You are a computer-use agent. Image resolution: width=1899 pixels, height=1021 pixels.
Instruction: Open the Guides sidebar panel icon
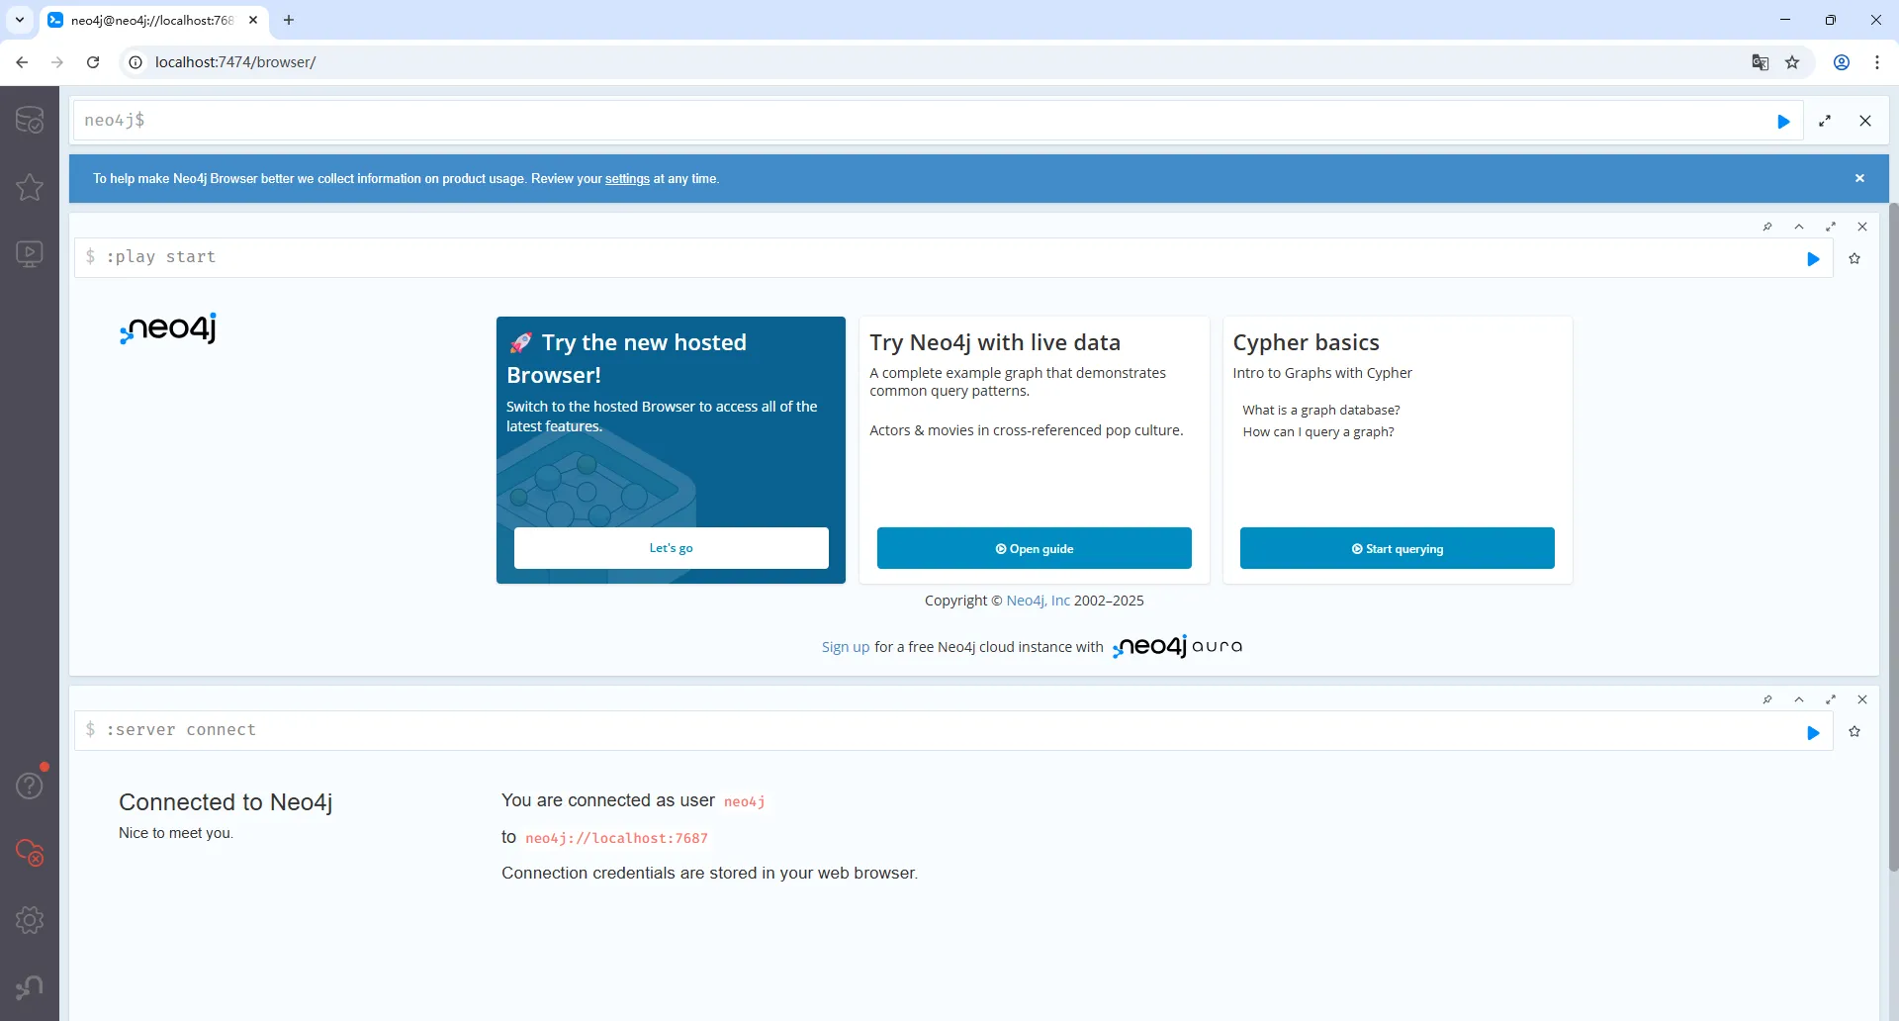click(30, 254)
